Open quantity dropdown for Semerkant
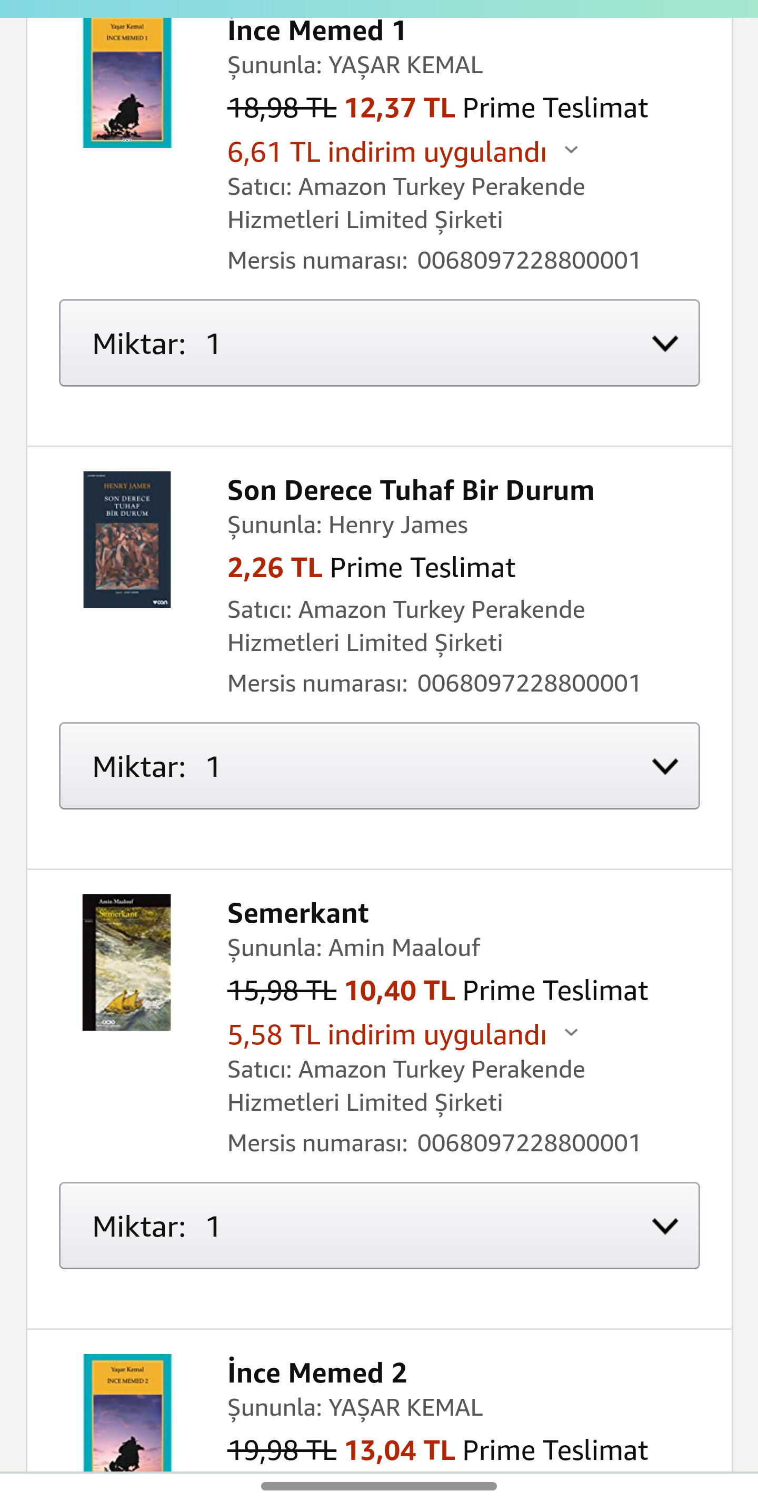This screenshot has height=1501, width=758. point(379,1226)
